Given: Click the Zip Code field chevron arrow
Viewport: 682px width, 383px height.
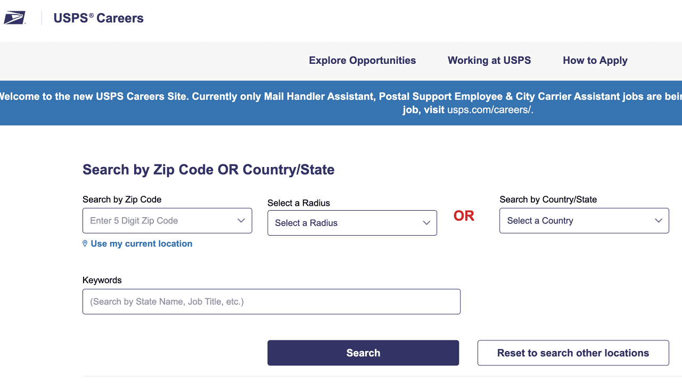Looking at the screenshot, I should (241, 221).
